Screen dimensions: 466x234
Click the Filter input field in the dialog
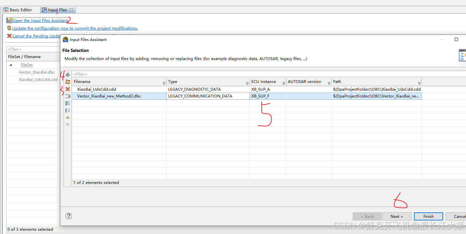pos(97,74)
